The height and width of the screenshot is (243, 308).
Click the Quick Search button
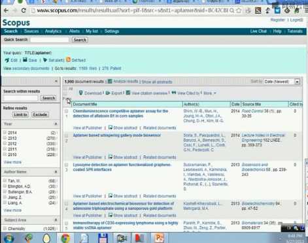(80, 40)
